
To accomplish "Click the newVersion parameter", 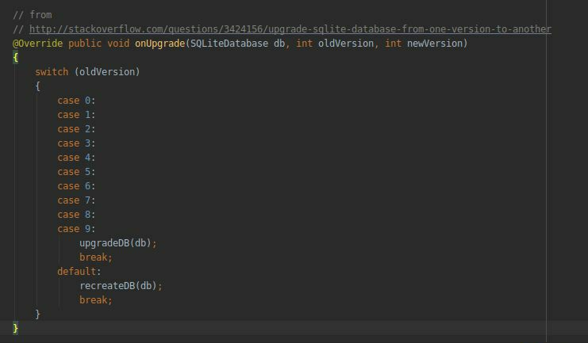I will pyautogui.click(x=435, y=44).
